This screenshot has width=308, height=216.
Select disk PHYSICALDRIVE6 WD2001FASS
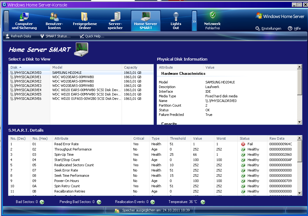(81, 99)
